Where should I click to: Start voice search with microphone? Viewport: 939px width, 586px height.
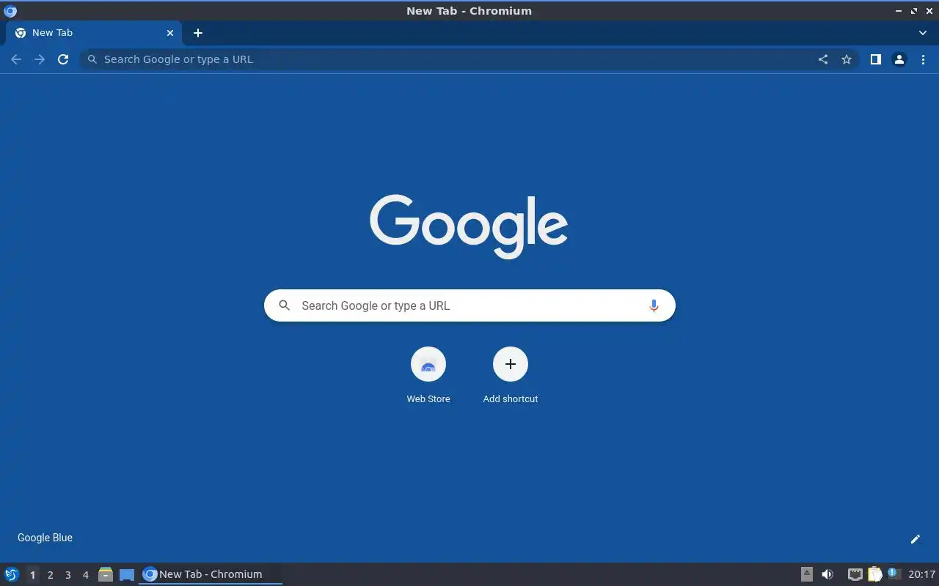click(x=654, y=305)
